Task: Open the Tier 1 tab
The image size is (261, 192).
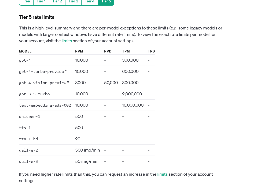Action: click(x=41, y=2)
